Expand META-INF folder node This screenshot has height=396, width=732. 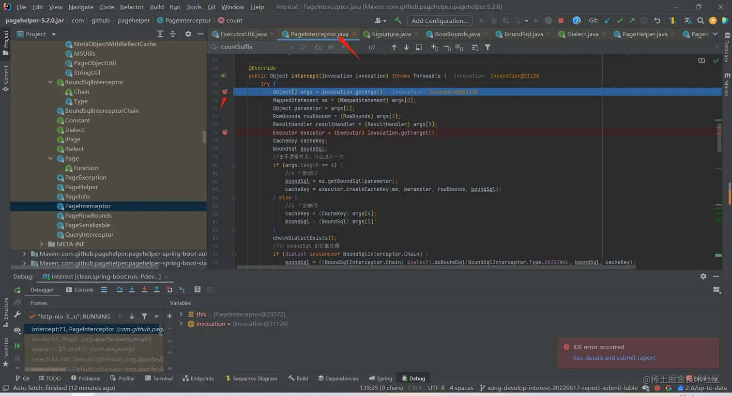(42, 244)
